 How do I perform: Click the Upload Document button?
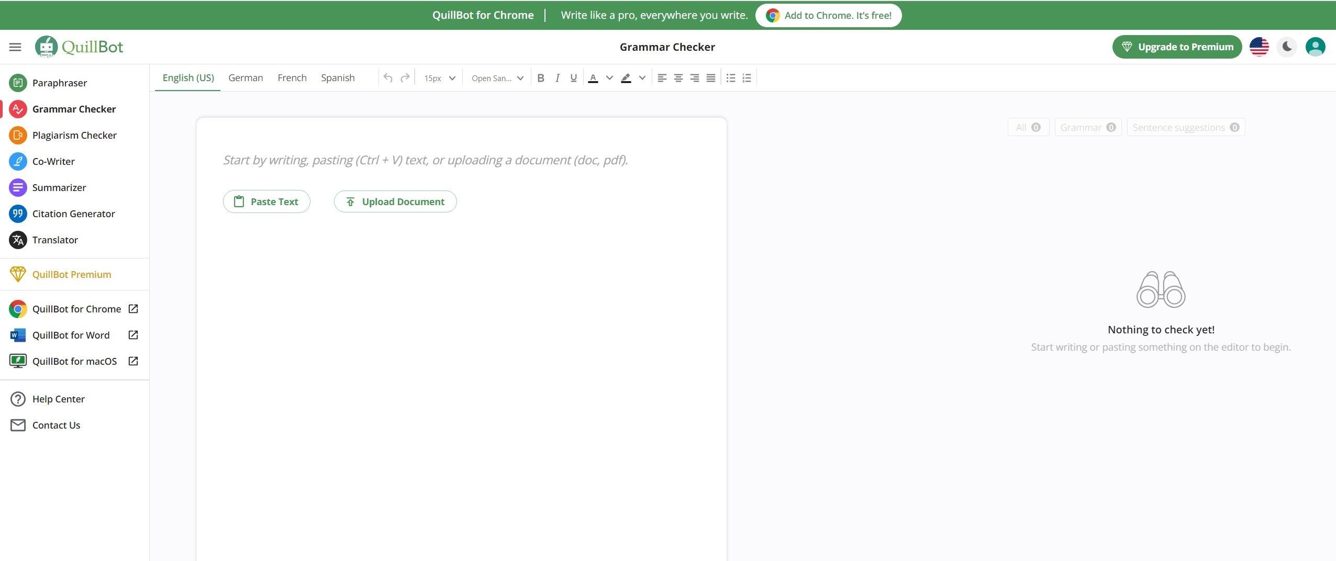395,201
